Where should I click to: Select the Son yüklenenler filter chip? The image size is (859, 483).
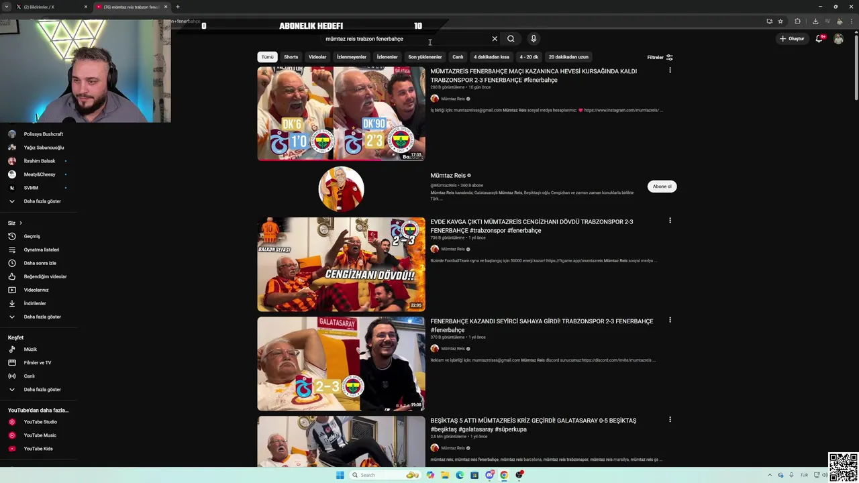(x=425, y=57)
